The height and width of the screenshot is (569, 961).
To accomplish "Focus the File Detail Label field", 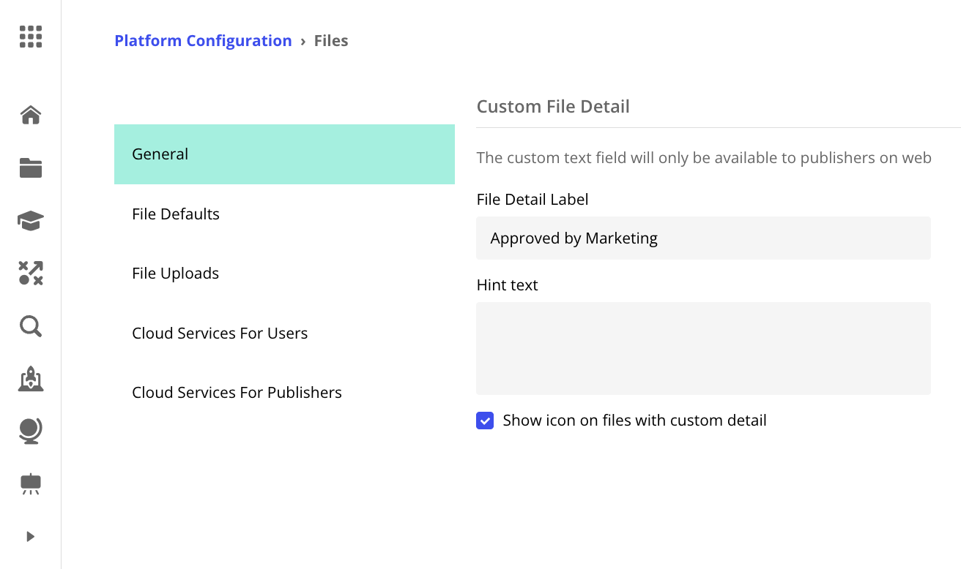I will [x=703, y=238].
